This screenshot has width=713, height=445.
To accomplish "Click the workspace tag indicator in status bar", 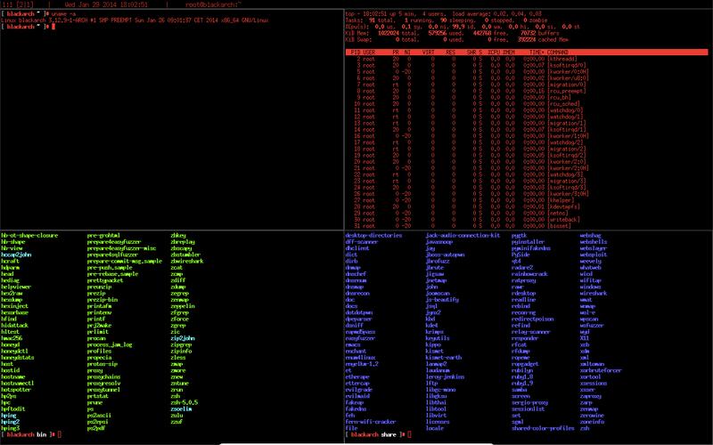I will [x=12, y=4].
